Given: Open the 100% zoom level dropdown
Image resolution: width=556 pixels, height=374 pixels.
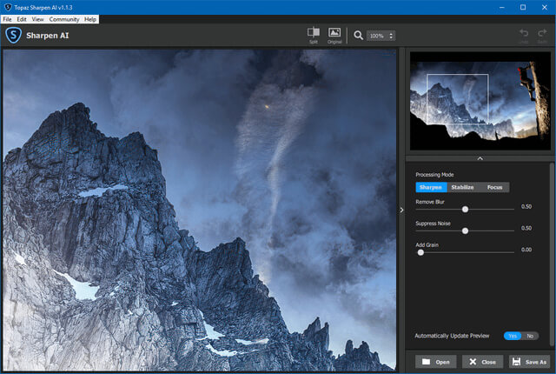Looking at the screenshot, I should [x=381, y=36].
